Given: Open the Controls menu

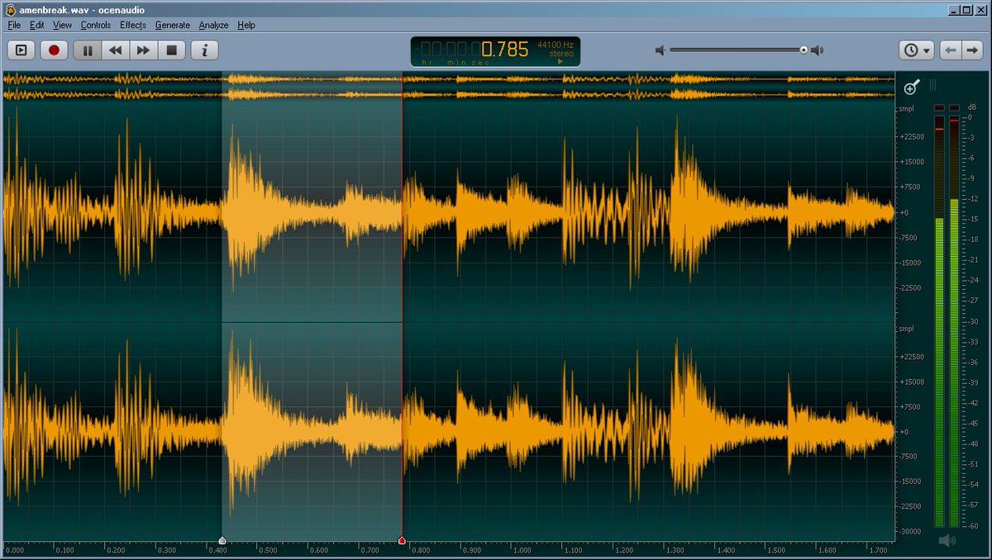Looking at the screenshot, I should [x=96, y=25].
